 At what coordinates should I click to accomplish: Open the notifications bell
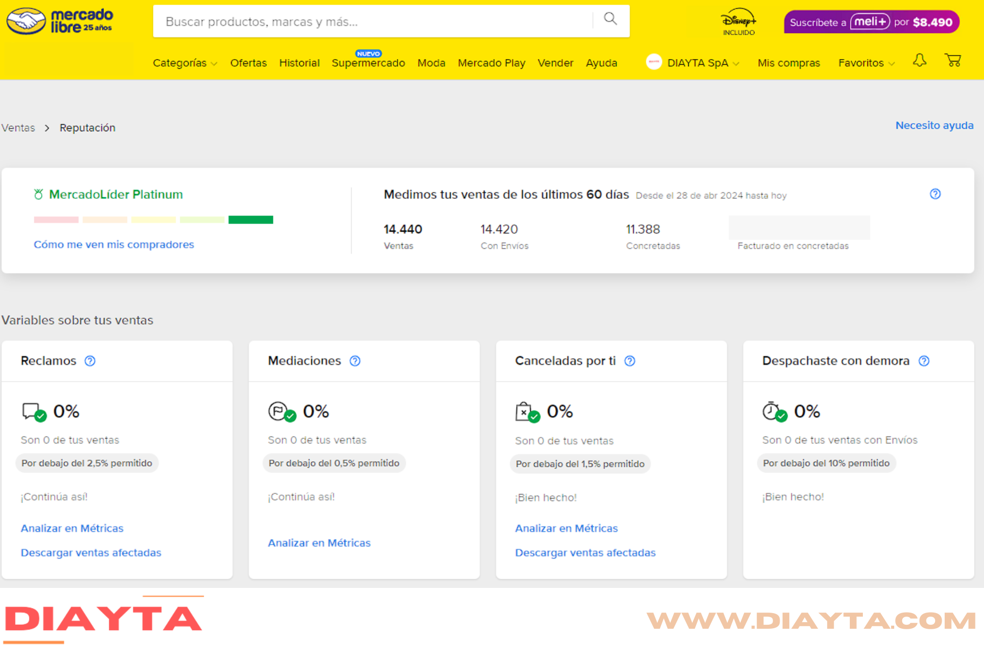point(919,61)
